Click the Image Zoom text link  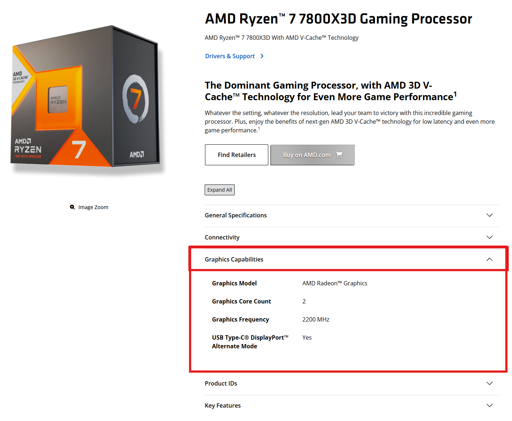pos(93,207)
